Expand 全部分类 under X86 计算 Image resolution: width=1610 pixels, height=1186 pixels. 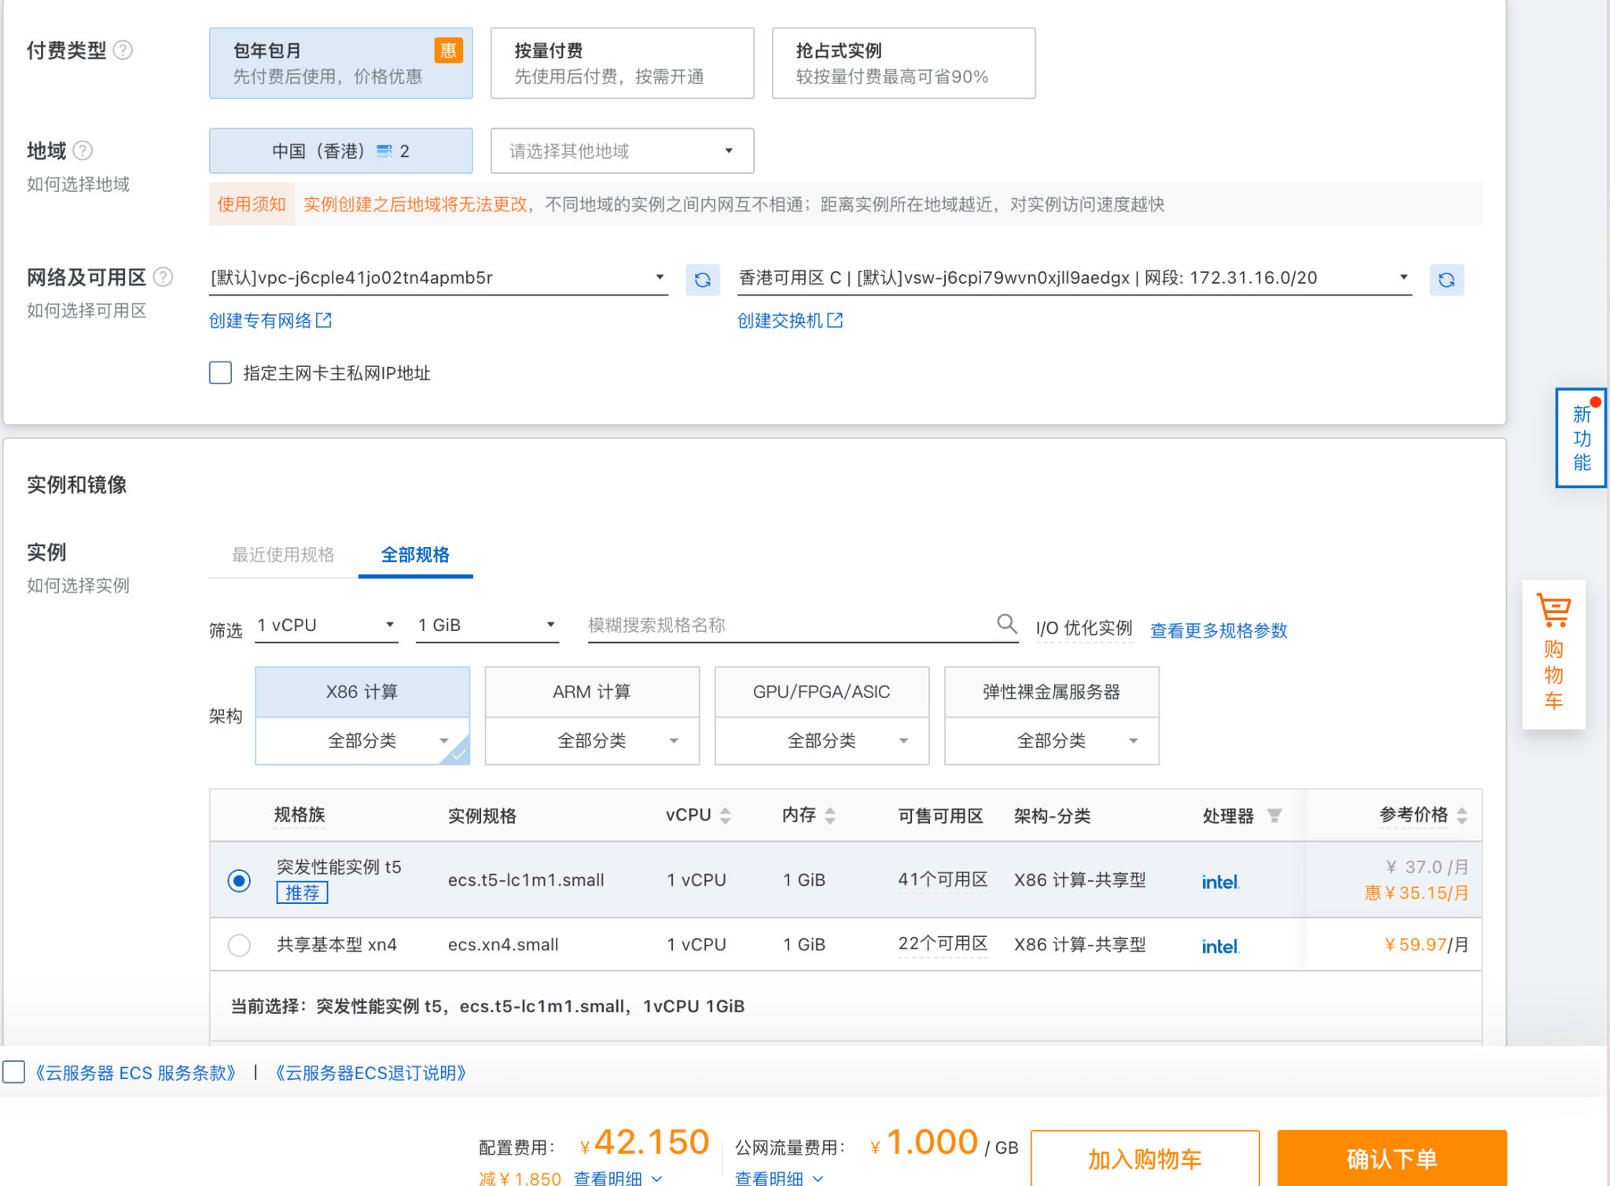362,740
